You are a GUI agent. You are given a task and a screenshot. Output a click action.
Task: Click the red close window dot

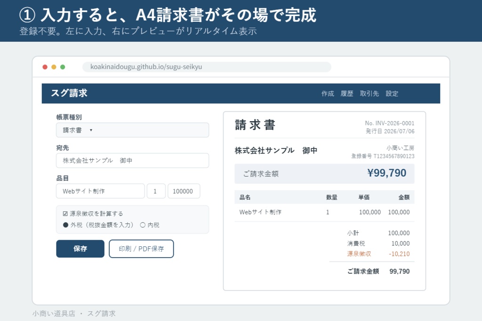[x=45, y=67]
